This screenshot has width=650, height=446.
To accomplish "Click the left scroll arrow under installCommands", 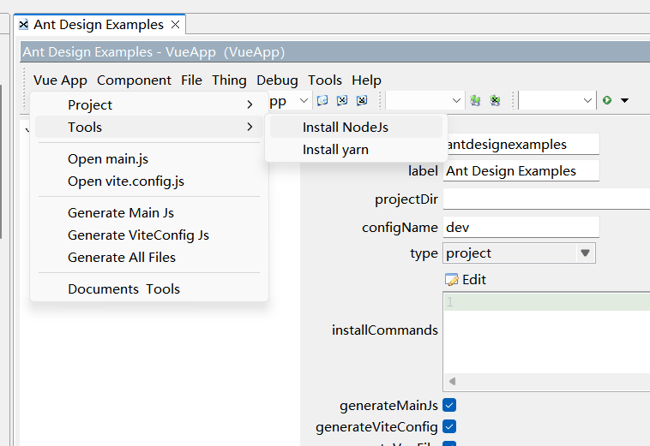I will point(452,381).
